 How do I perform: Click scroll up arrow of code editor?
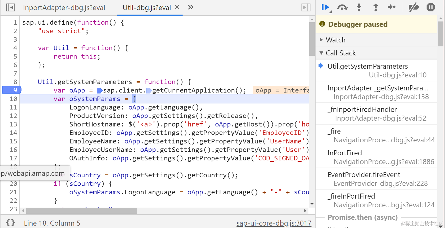coord(312,19)
